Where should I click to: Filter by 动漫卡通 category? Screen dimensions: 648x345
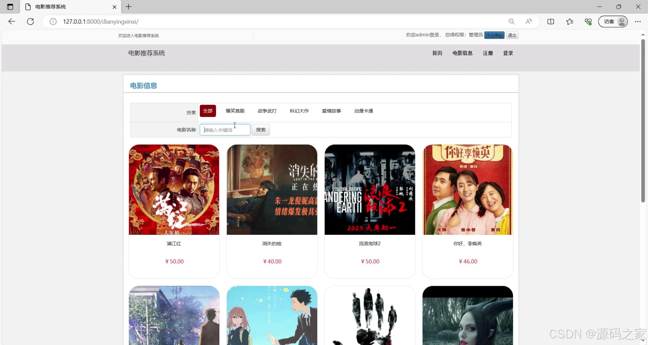pos(363,111)
